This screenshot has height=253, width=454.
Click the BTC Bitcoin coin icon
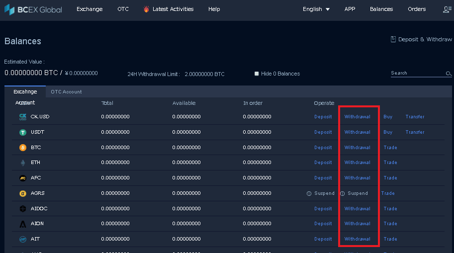click(22, 148)
